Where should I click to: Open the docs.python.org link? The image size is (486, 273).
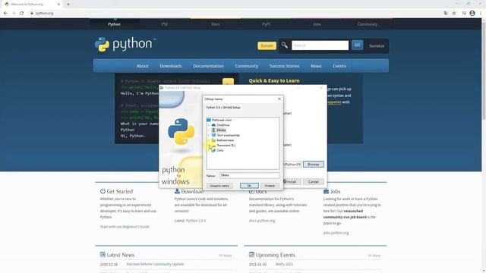pos(262,221)
